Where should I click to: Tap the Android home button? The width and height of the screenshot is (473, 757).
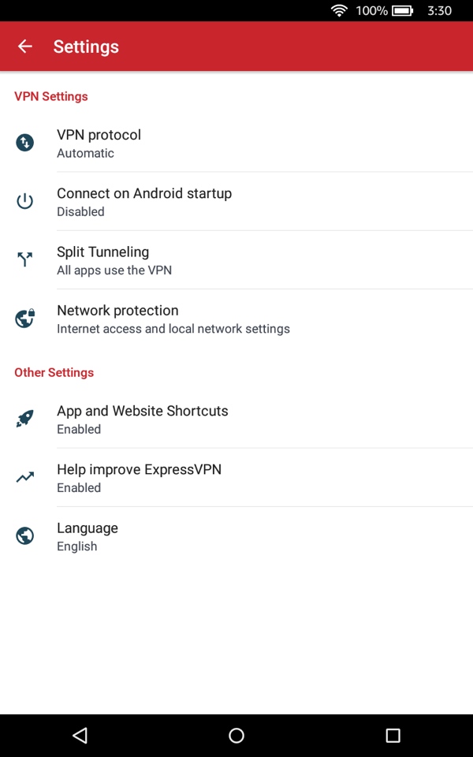tap(236, 735)
